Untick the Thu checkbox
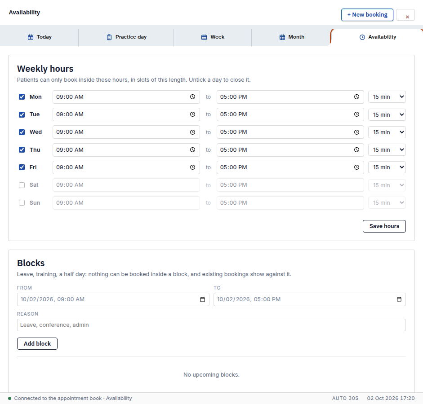 (x=22, y=150)
